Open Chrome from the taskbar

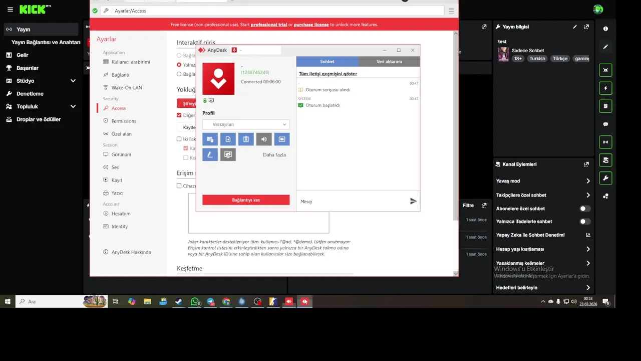(x=226, y=301)
